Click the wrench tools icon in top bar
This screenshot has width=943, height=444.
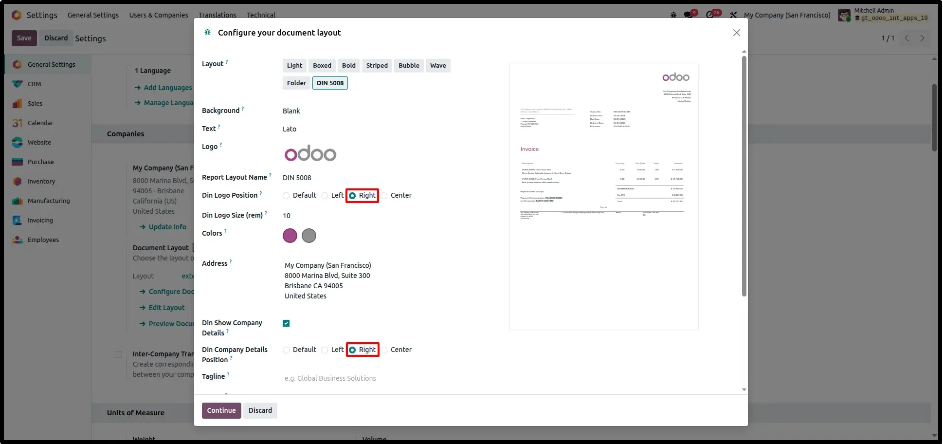[x=733, y=15]
